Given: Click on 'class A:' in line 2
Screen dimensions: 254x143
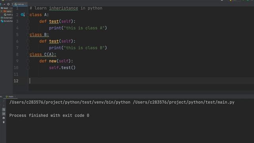Looking at the screenshot, I should [x=39, y=15].
